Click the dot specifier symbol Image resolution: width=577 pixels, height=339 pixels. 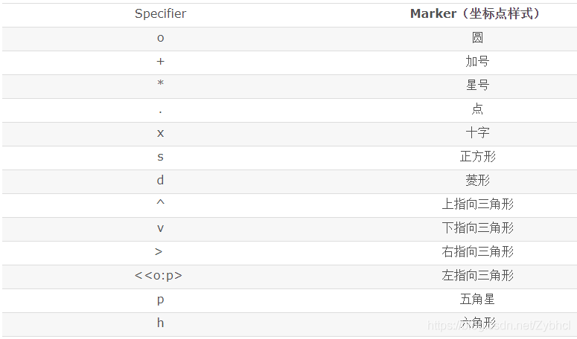click(160, 112)
